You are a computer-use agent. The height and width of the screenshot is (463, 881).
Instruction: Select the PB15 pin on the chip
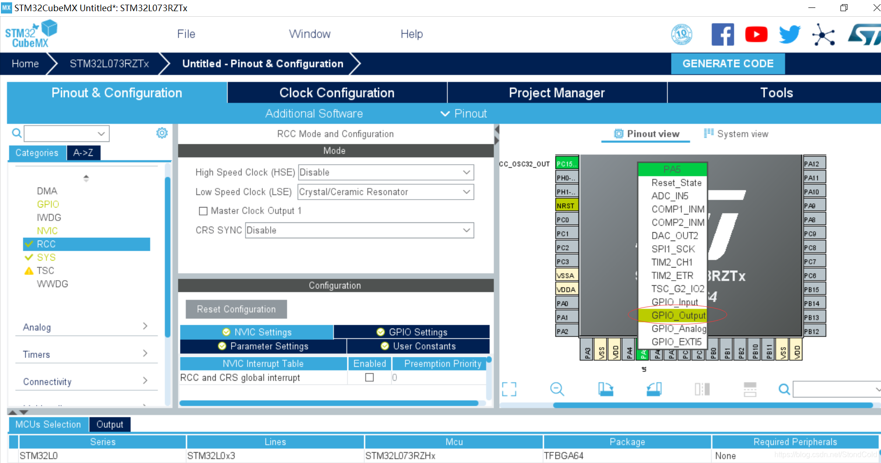click(814, 289)
